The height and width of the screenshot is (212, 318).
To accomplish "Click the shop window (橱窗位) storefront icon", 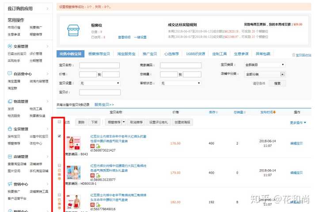I will [72, 30].
